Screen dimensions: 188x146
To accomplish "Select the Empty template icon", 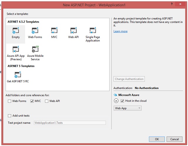I will tap(16, 31).
